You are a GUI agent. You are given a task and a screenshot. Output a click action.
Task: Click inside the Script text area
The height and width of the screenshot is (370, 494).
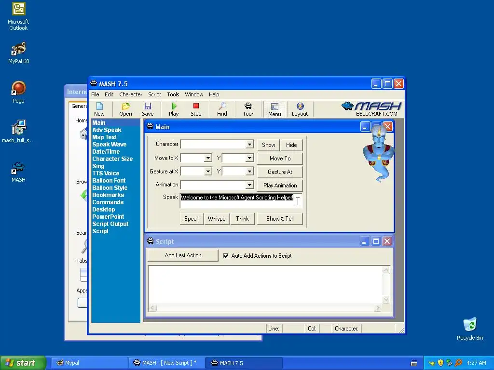click(x=266, y=285)
